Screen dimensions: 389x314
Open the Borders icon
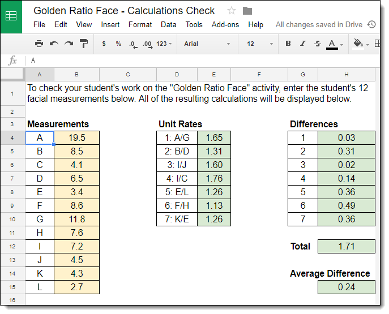pyautogui.click(x=377, y=44)
